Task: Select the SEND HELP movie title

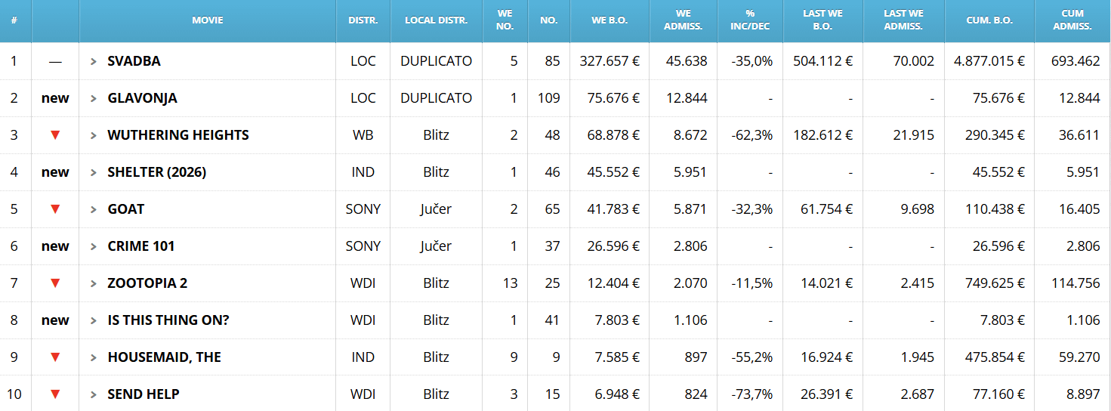Action: click(x=144, y=394)
